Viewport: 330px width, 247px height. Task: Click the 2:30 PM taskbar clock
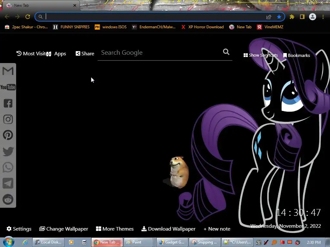coord(314,242)
